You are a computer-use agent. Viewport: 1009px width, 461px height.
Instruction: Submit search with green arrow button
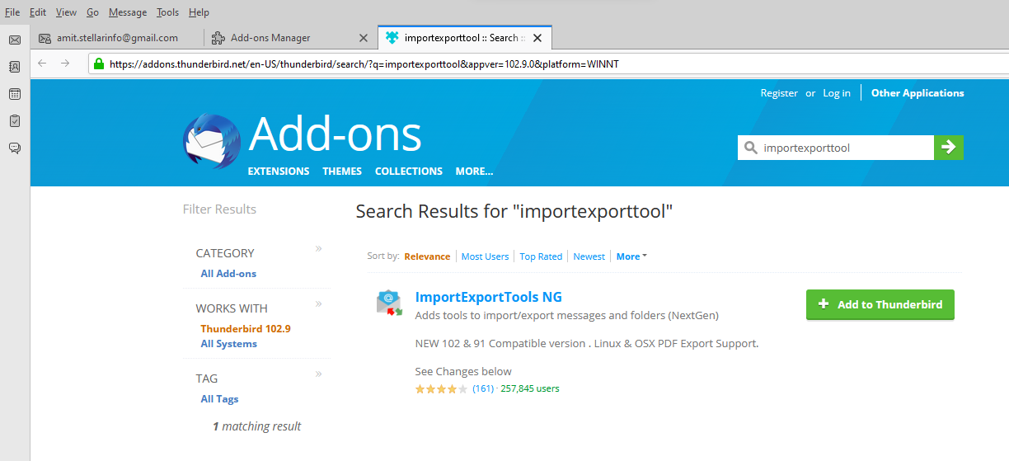tap(949, 148)
